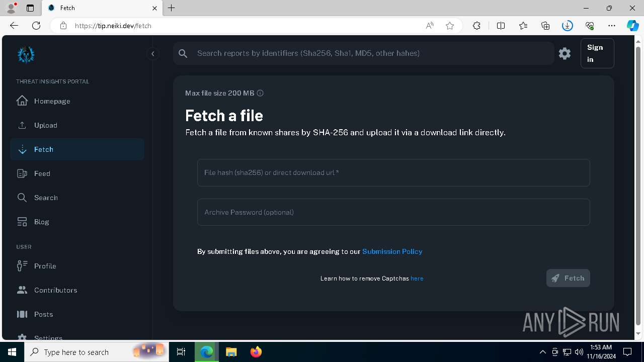Click the Feed newspaper icon
Viewport: 644px width, 362px height.
[x=22, y=173]
